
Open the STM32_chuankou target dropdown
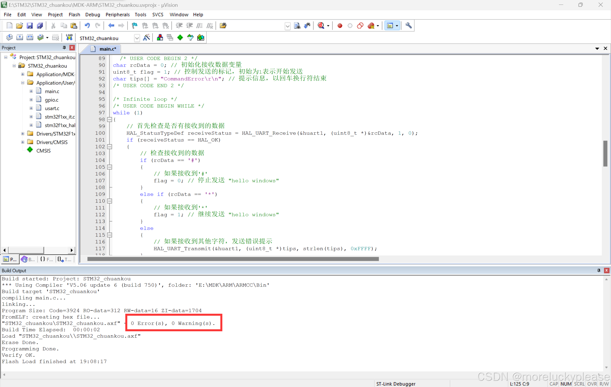(x=137, y=38)
